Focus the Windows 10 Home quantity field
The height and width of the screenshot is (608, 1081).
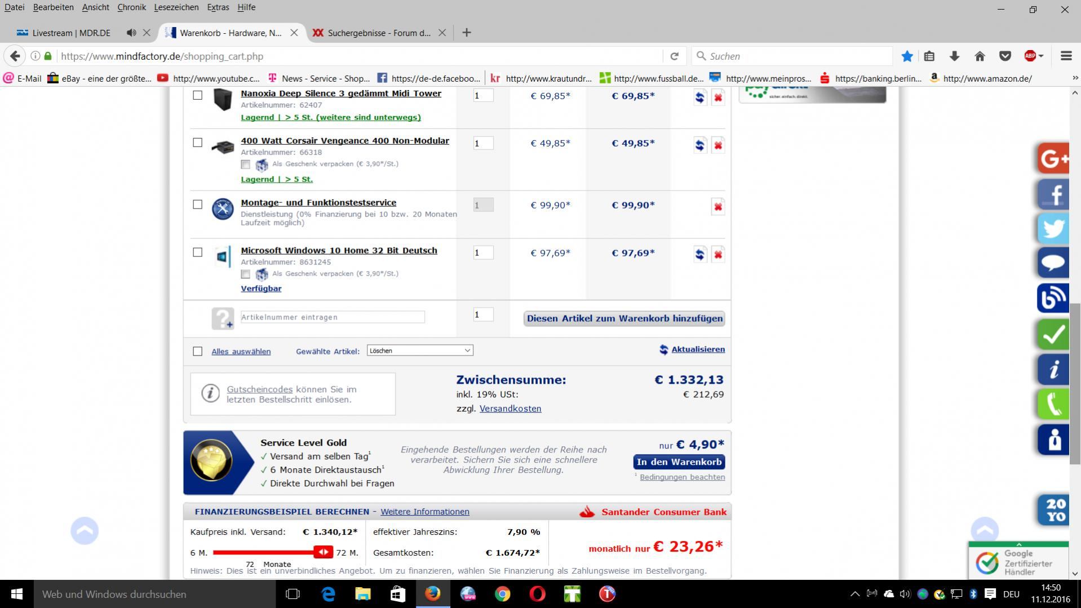483,252
